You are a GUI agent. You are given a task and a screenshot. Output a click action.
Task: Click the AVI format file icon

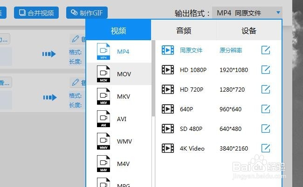[x=103, y=119]
